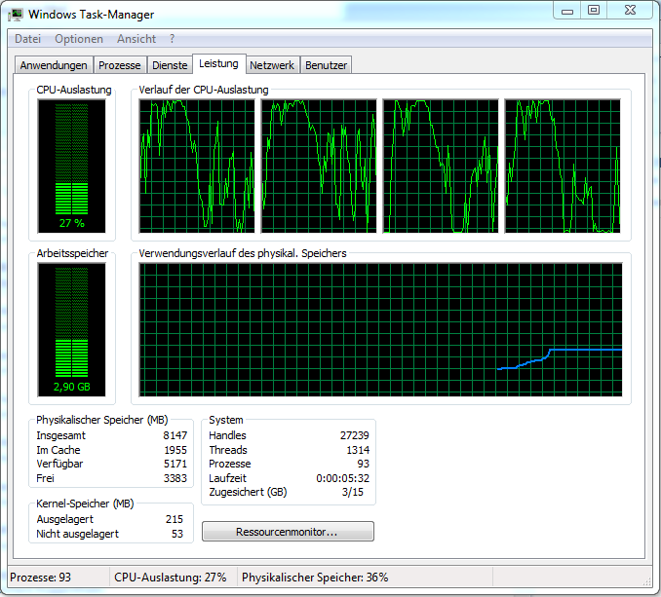Click the Task-Manager title bar icon
This screenshot has width=661, height=597.
pyautogui.click(x=16, y=15)
